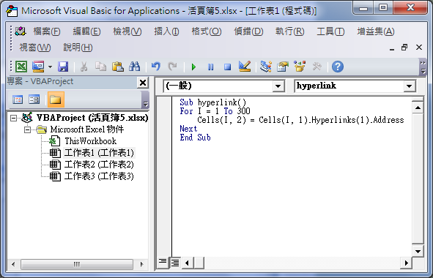433x278 pixels.
Task: Open the Insert UserForm dropdown arrow
Action: (50, 67)
